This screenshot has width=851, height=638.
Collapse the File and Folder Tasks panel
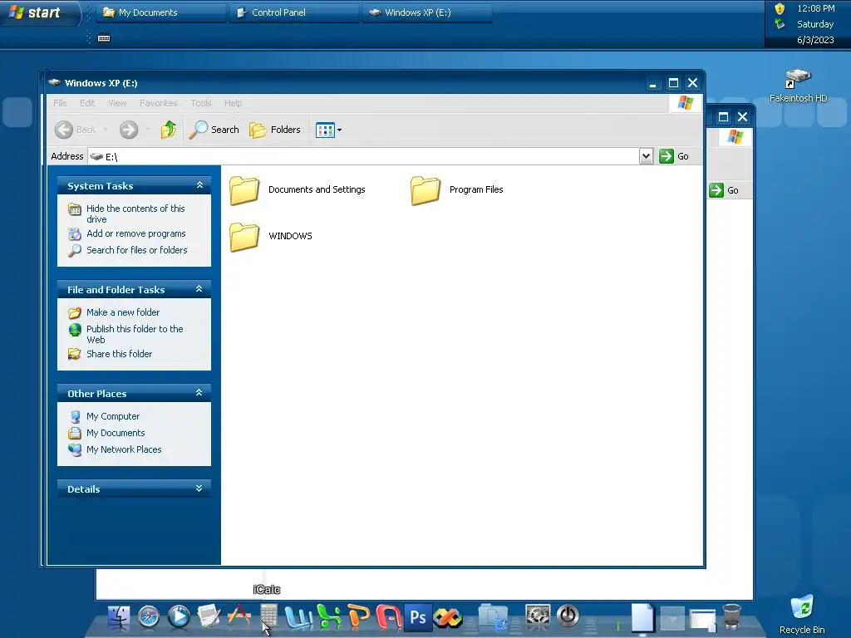coord(199,289)
